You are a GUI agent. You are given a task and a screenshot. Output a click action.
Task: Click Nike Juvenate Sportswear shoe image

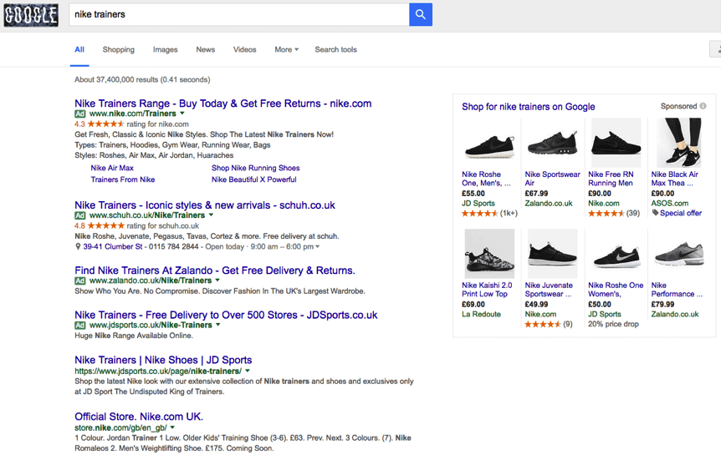(x=552, y=254)
